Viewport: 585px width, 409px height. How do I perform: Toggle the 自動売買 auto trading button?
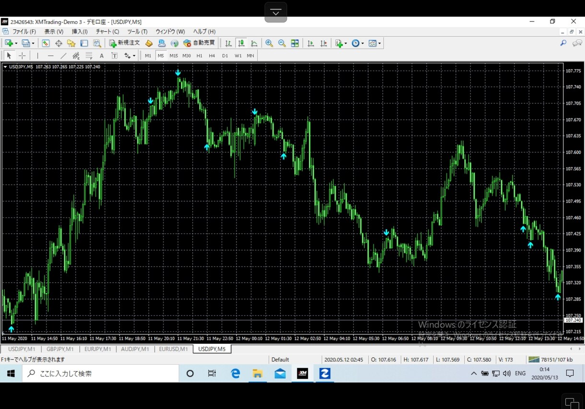coord(199,43)
